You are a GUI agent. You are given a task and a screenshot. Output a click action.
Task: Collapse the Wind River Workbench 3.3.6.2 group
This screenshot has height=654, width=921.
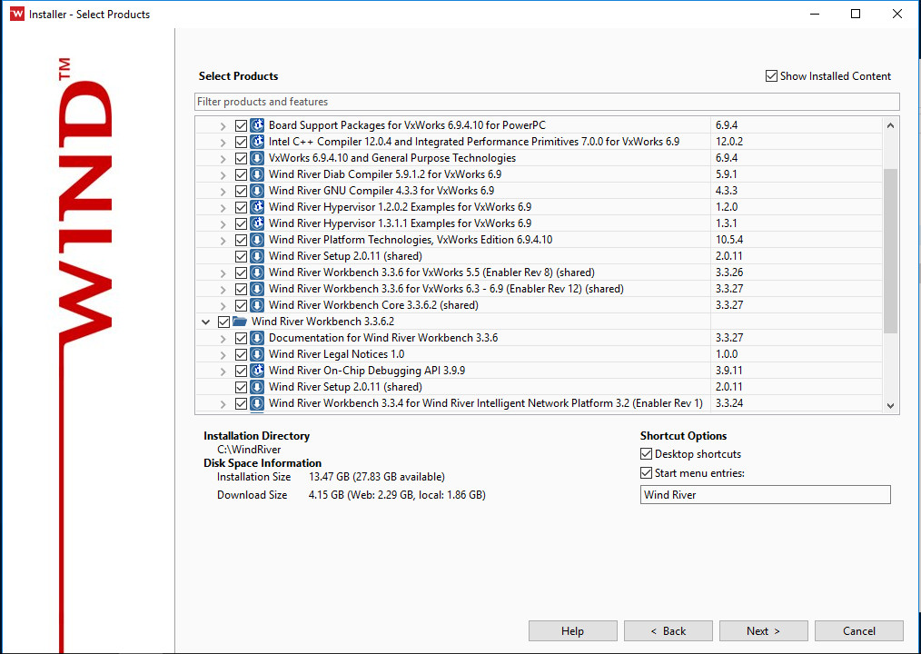tap(205, 322)
